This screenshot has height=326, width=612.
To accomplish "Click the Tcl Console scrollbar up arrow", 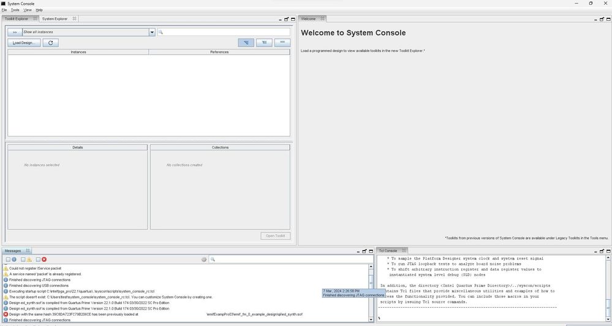I will (x=608, y=258).
